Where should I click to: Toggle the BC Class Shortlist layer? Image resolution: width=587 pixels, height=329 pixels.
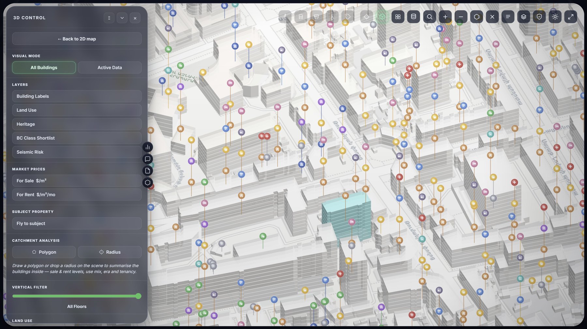coord(77,138)
